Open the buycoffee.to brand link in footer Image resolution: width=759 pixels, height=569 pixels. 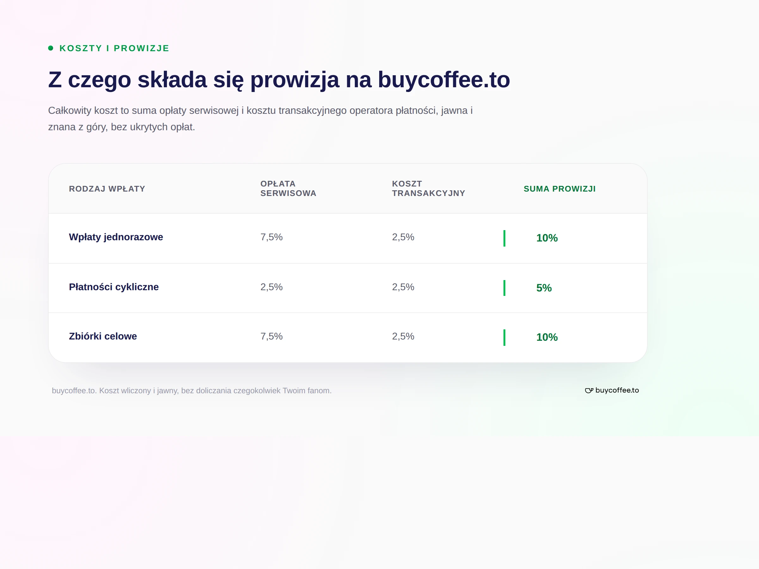[x=612, y=390]
